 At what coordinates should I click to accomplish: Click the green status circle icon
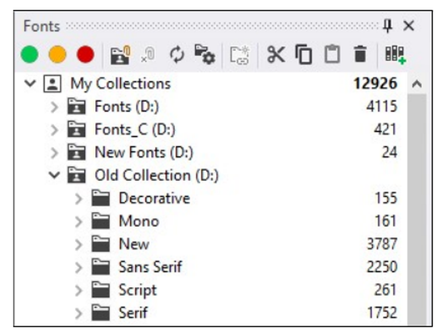point(29,55)
